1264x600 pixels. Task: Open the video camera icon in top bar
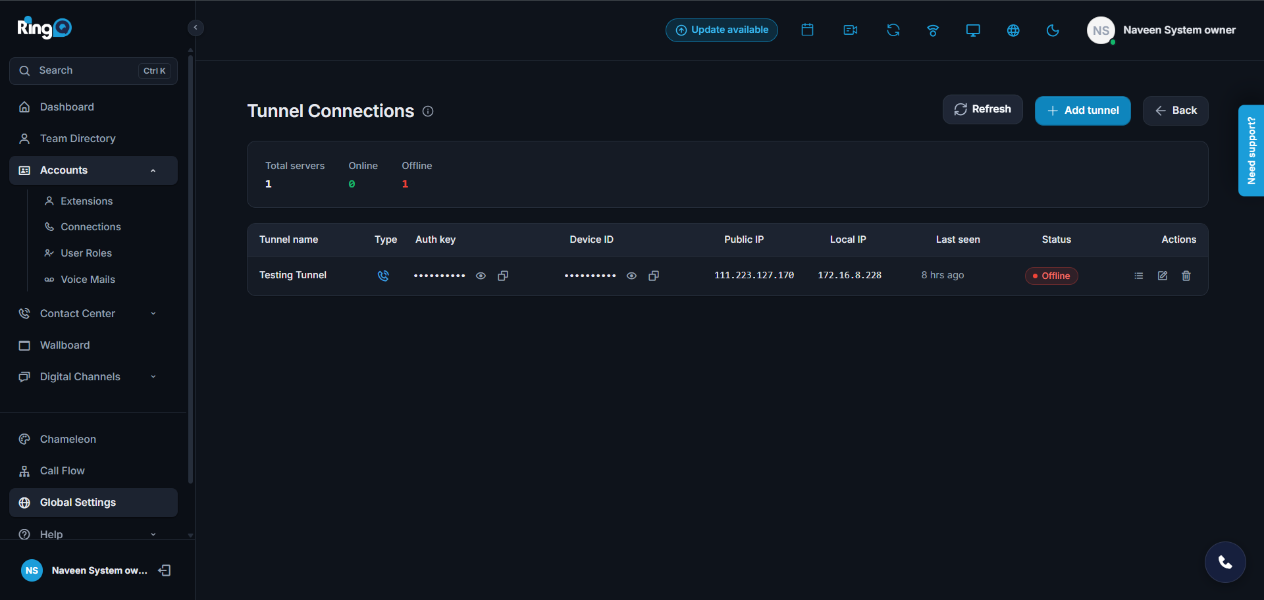coord(850,30)
